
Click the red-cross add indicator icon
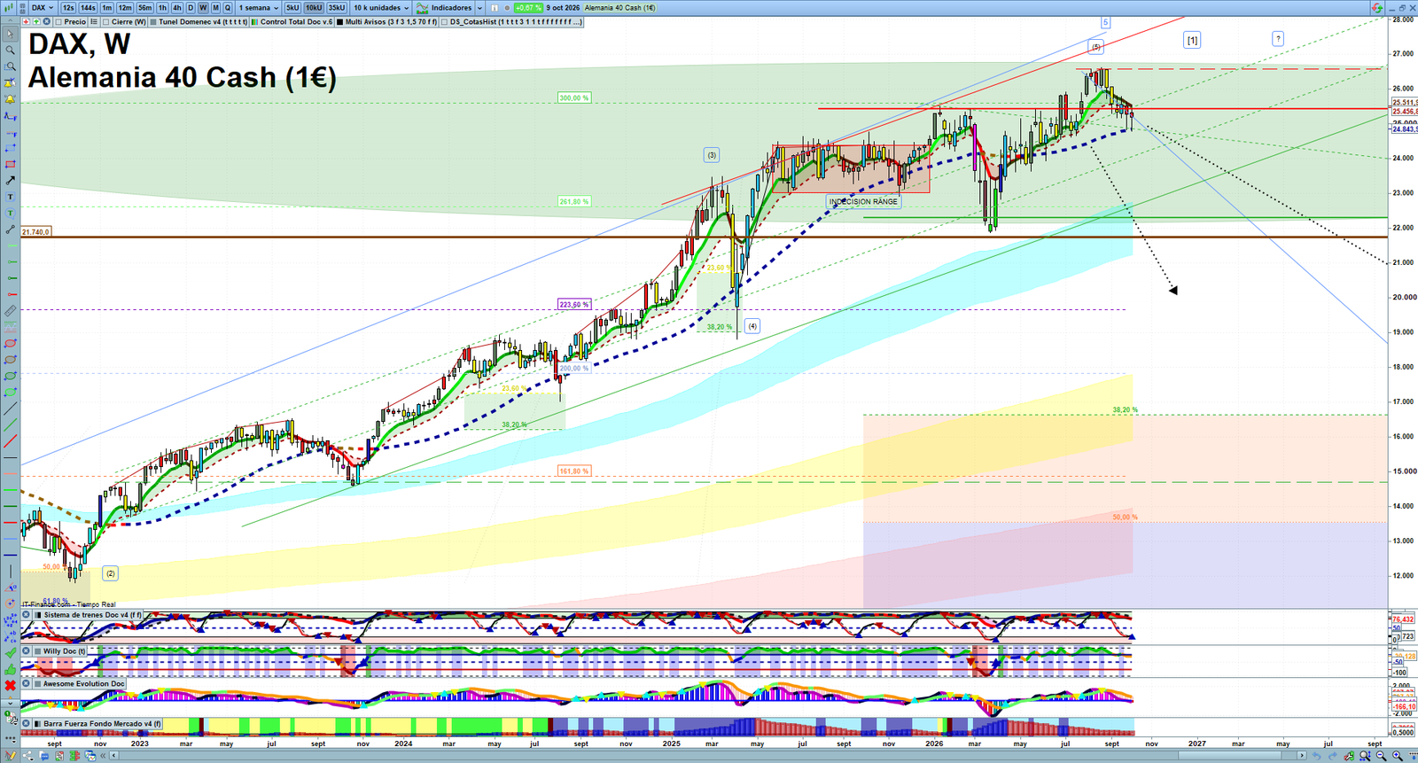pyautogui.click(x=26, y=22)
